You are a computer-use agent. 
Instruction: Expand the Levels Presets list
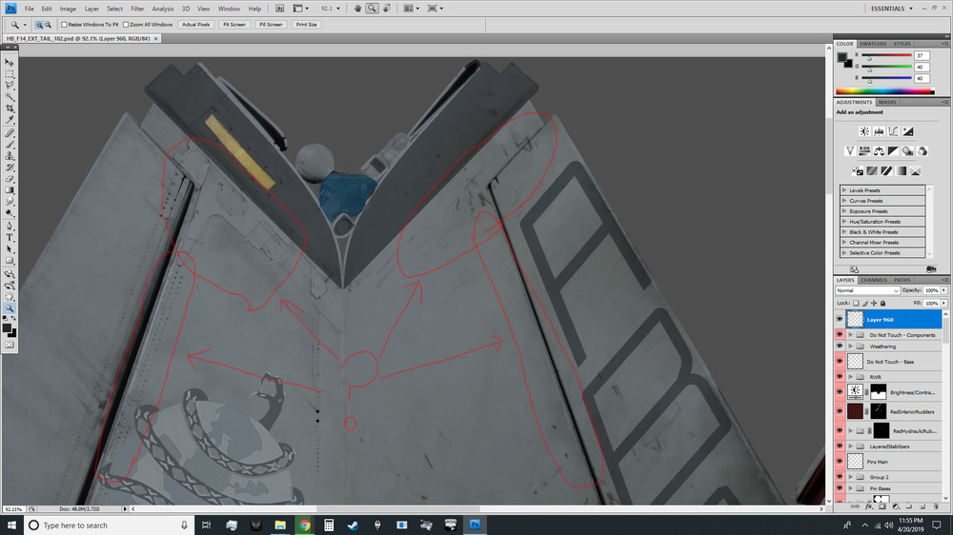[844, 190]
